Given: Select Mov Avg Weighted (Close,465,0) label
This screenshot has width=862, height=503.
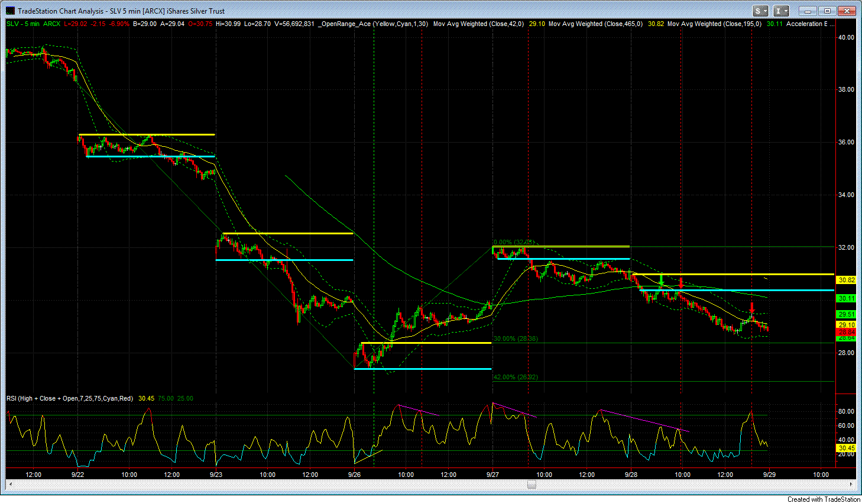Looking at the screenshot, I should (596, 24).
